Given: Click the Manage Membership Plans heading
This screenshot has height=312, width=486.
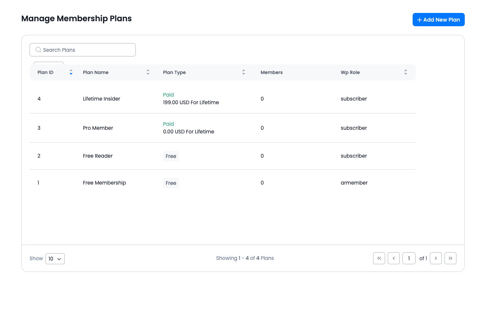Looking at the screenshot, I should [76, 19].
